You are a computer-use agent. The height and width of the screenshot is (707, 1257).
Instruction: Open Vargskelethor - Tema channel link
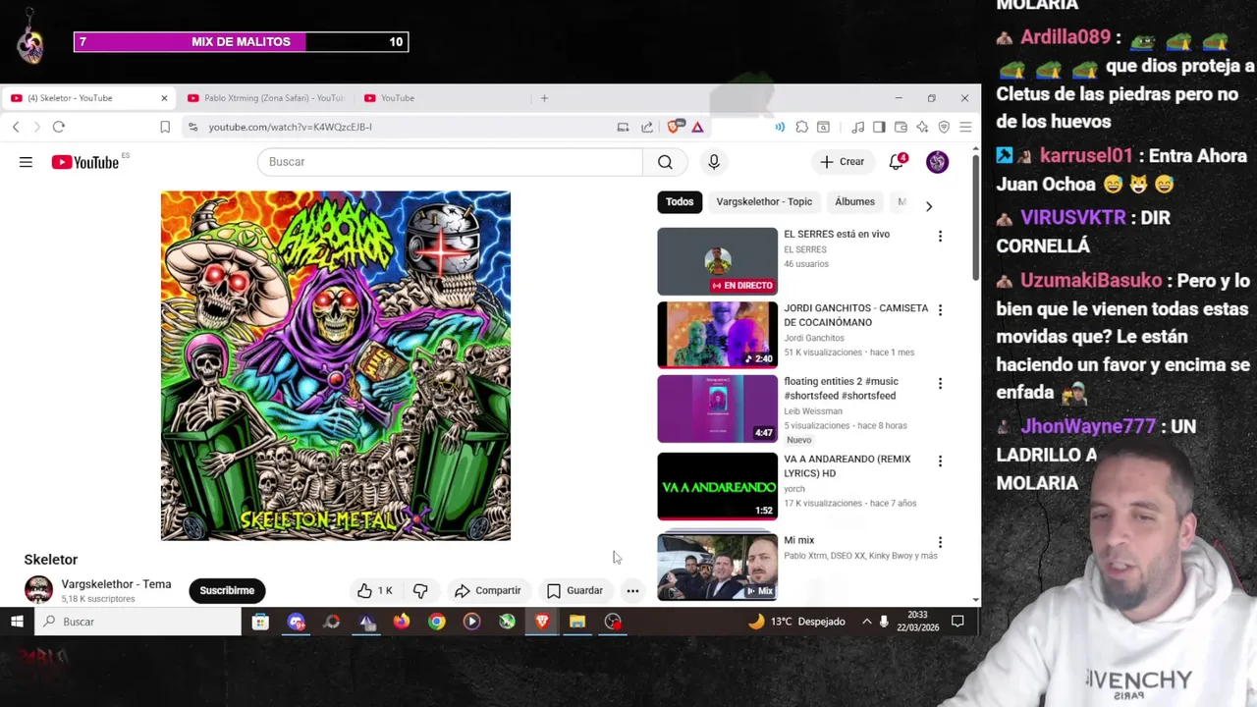116,584
